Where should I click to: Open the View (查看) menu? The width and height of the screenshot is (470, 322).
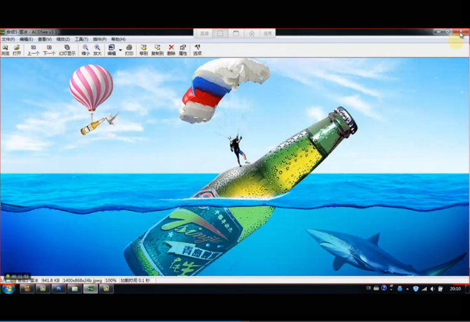click(44, 39)
